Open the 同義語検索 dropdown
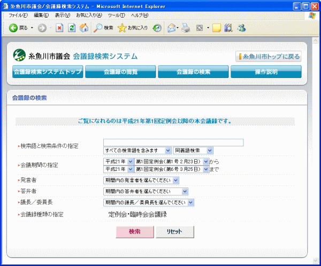Image resolution: width=321 pixels, height=266 pixels. point(193,151)
